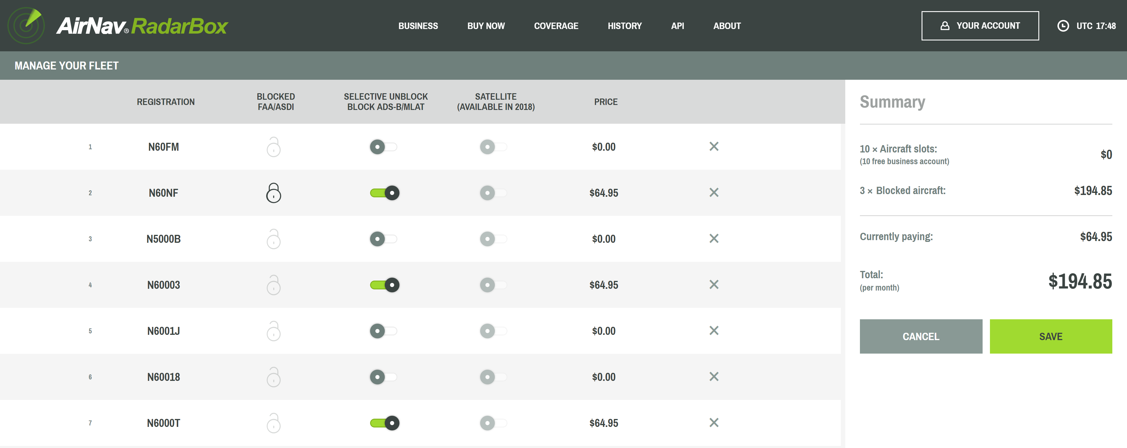
Task: Delete the N5000B row using X
Action: tap(713, 239)
